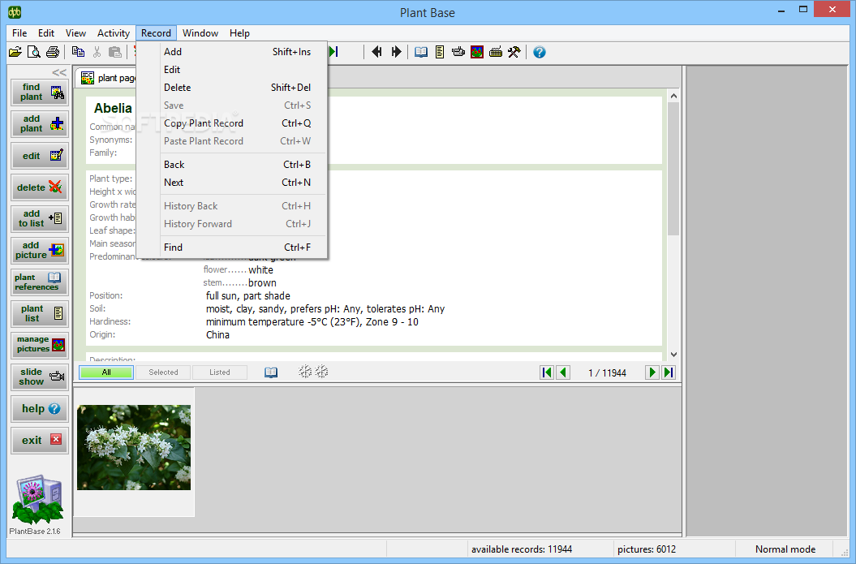Click the book icon beside Listed
Viewport: 856px width, 564px height.
[271, 372]
